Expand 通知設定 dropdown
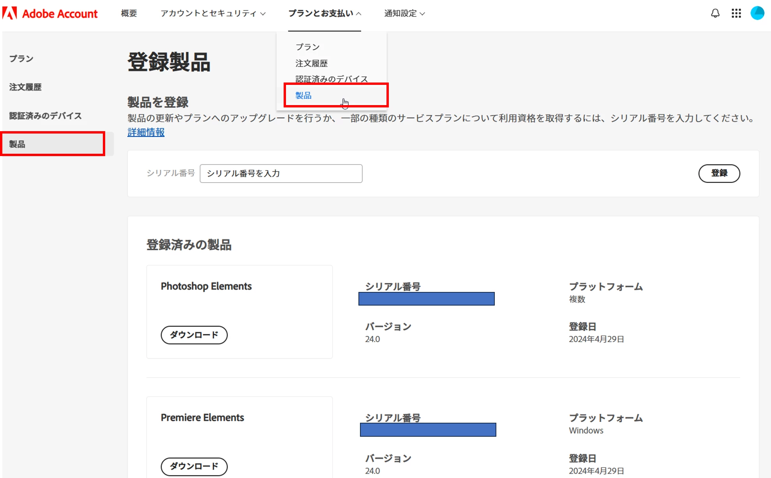 click(x=404, y=13)
